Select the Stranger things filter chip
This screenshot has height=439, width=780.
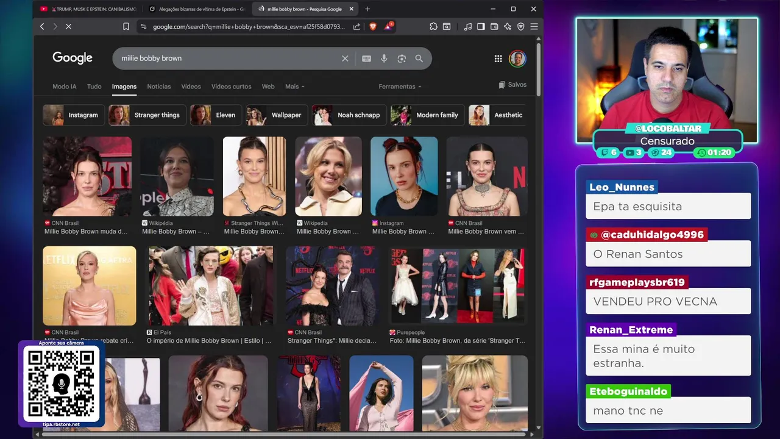coord(147,115)
